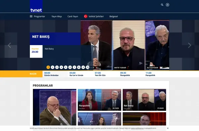Click the 20:30 schedule time box
Viewport: 199px width, 131px height.
tap(36, 51)
